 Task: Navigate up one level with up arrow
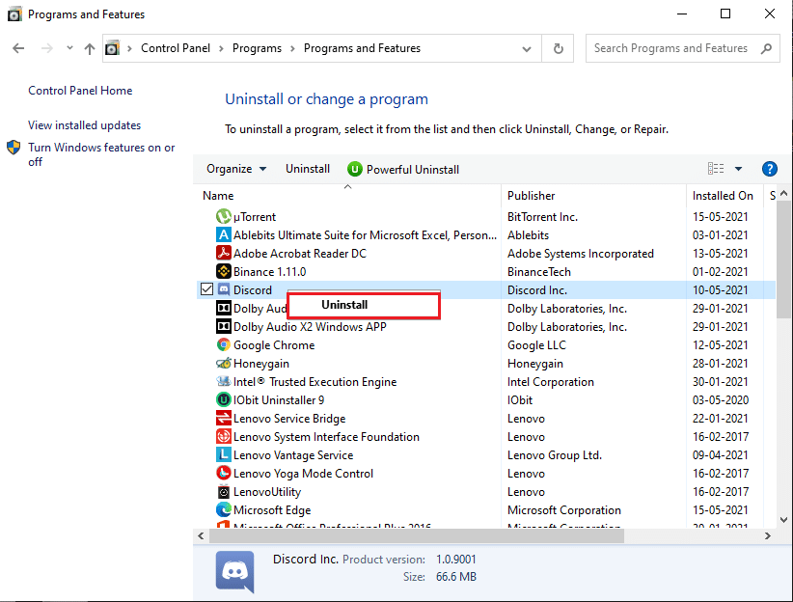(90, 48)
